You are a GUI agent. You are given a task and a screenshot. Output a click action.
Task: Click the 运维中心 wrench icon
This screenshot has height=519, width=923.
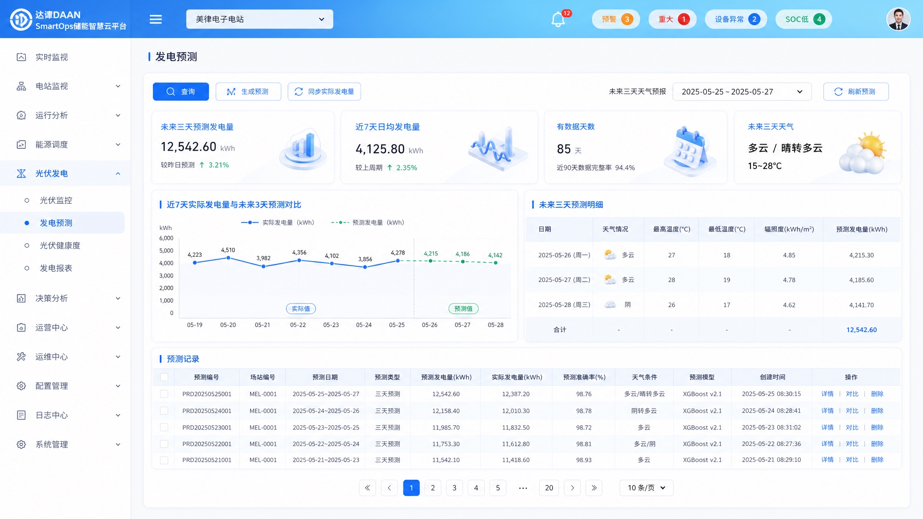pos(21,357)
